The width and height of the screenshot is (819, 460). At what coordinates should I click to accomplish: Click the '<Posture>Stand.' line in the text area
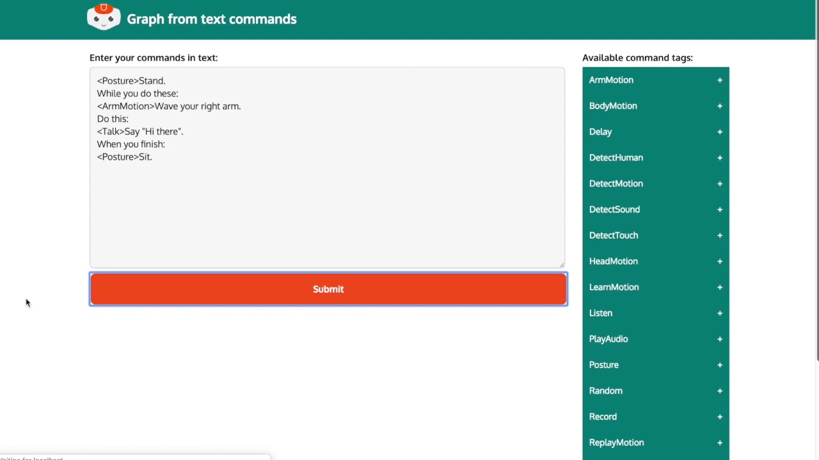click(x=131, y=80)
